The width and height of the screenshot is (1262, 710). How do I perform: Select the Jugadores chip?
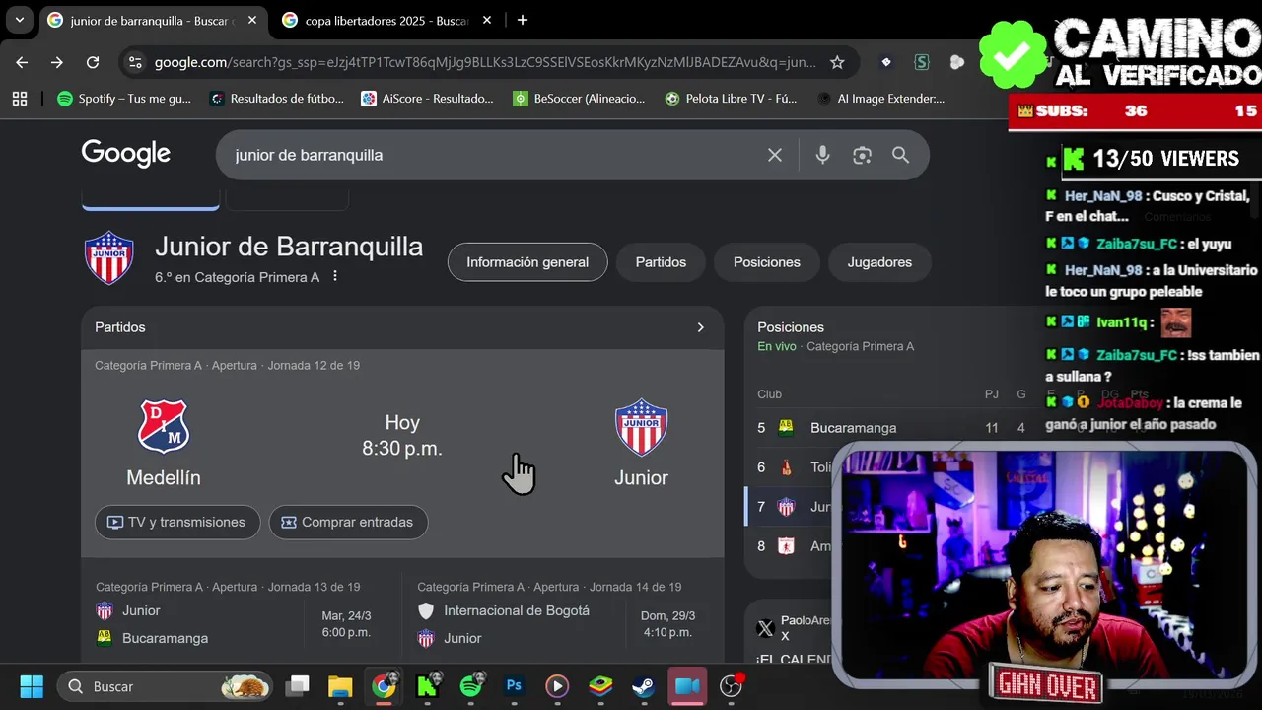point(879,262)
